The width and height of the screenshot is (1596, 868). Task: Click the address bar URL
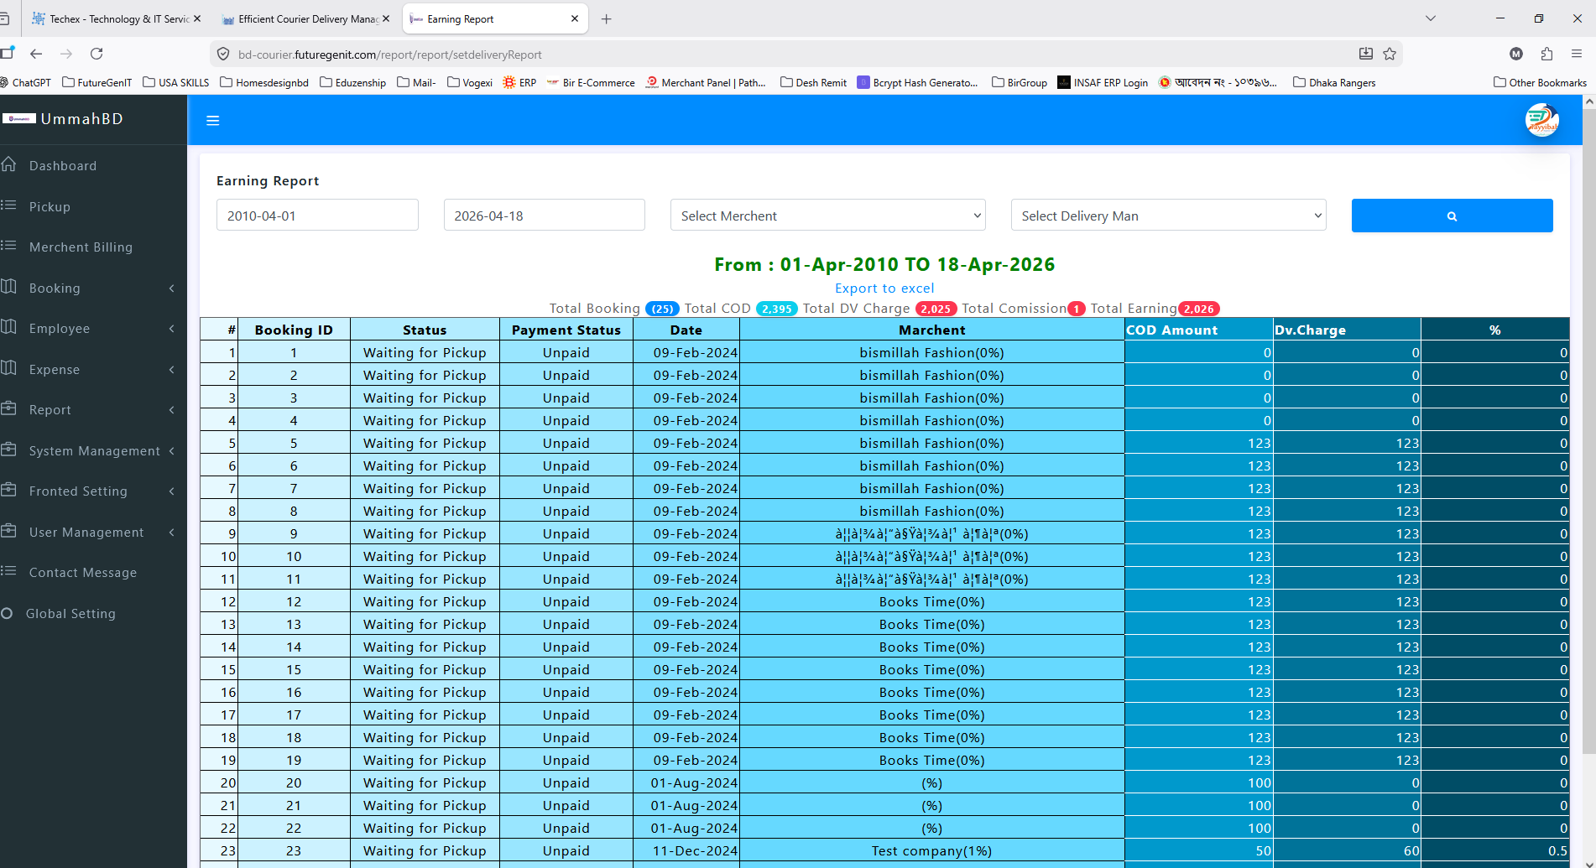click(390, 55)
